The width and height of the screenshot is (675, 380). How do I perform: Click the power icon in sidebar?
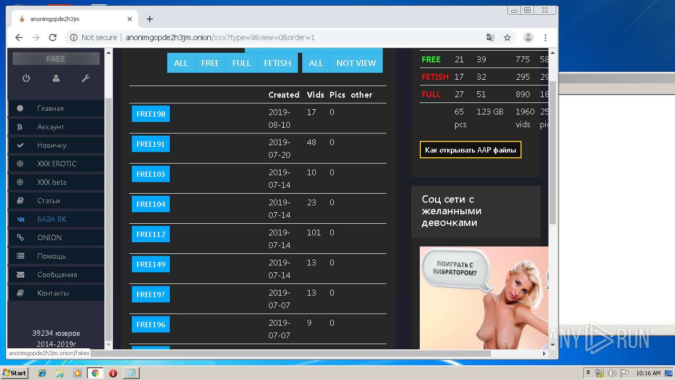26,78
